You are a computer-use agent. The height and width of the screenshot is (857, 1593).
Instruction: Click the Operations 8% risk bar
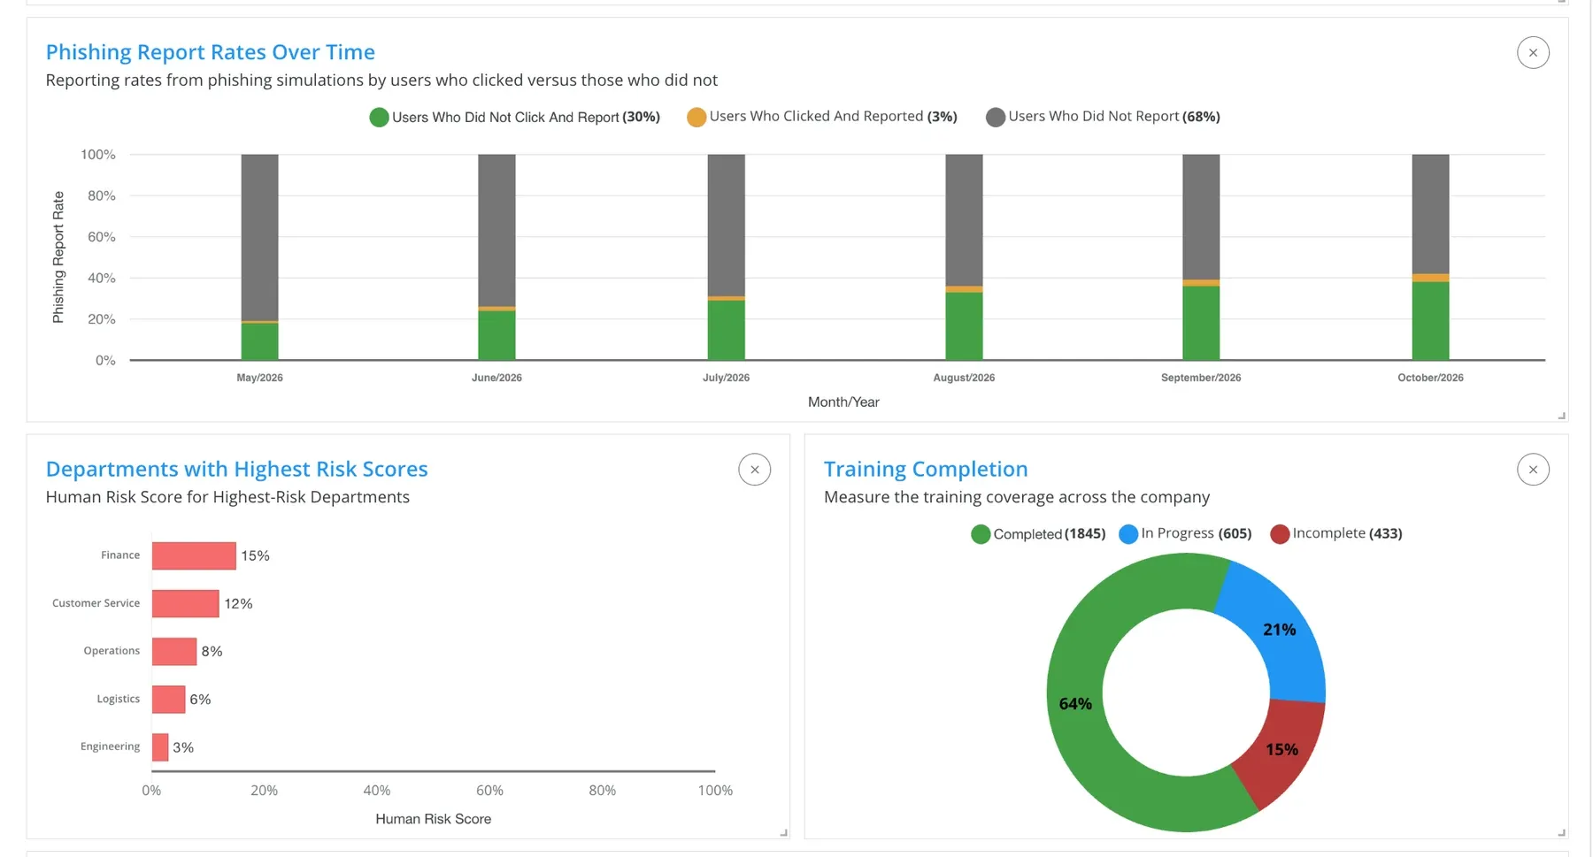[x=174, y=651]
